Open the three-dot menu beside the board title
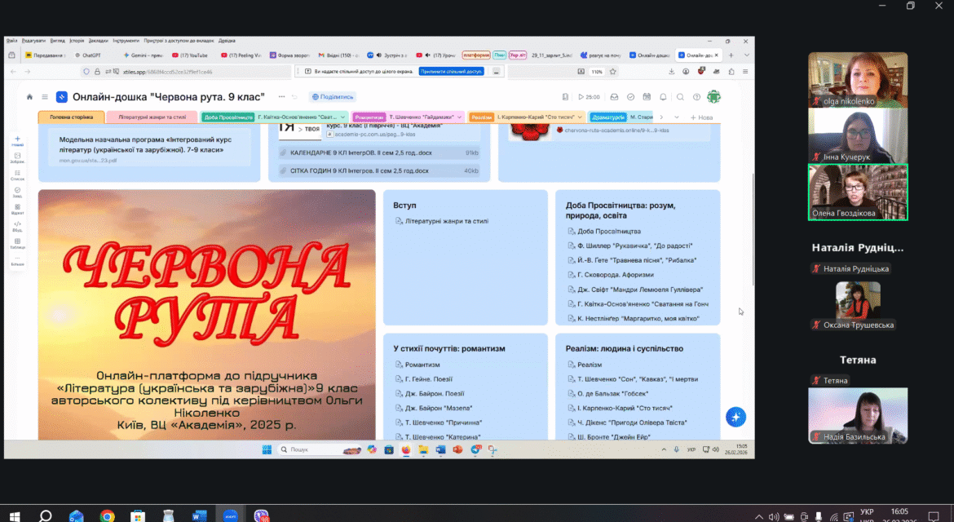The width and height of the screenshot is (954, 522). click(281, 97)
